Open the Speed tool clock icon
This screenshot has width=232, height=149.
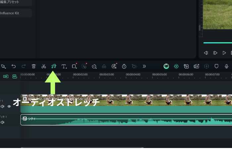coord(94,66)
